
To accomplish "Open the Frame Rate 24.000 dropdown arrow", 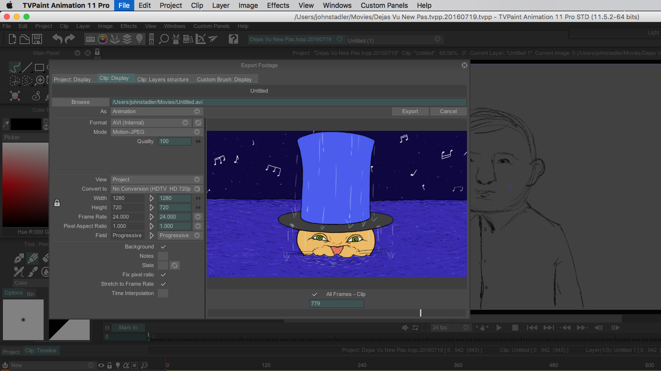I will tap(197, 217).
